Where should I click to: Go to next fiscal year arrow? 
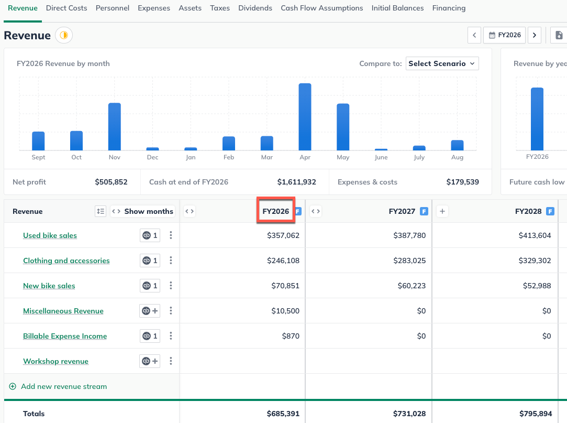coord(534,35)
